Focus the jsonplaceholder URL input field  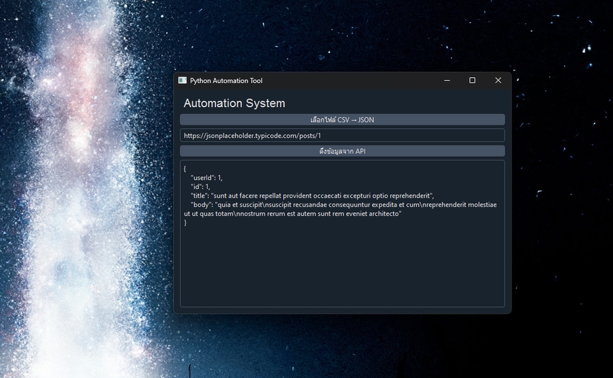tap(342, 135)
